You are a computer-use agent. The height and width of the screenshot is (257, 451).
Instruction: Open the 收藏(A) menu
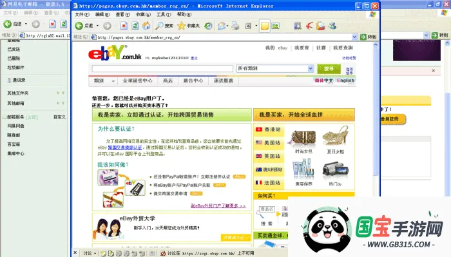click(143, 14)
